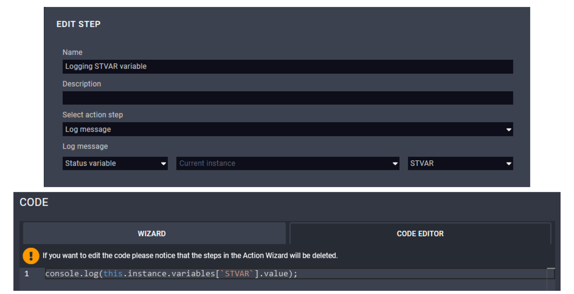
Task: Click the Select action step label
Action: (x=93, y=115)
